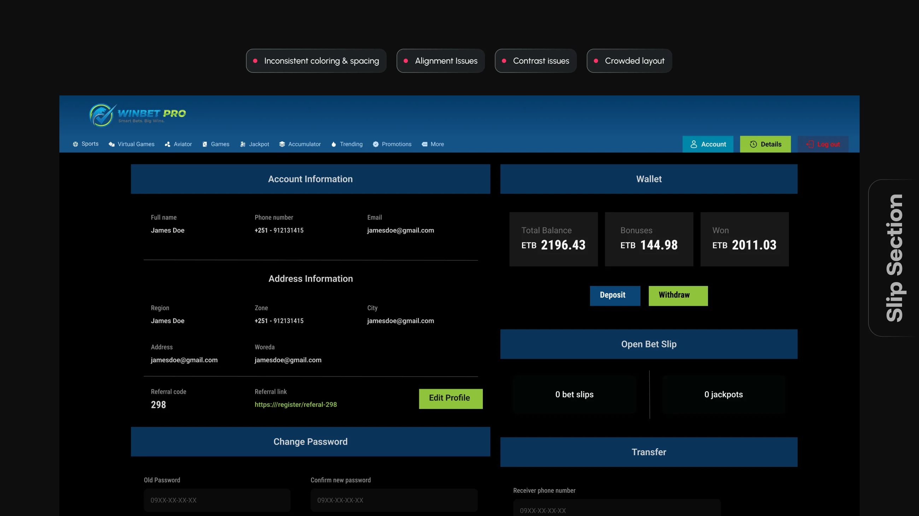
Task: Click the Log out door icon
Action: pos(810,144)
